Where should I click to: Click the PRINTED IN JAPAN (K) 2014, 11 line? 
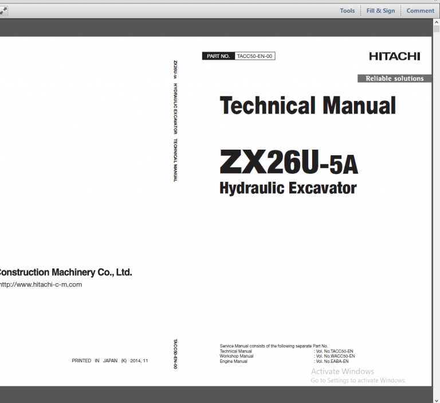click(110, 361)
